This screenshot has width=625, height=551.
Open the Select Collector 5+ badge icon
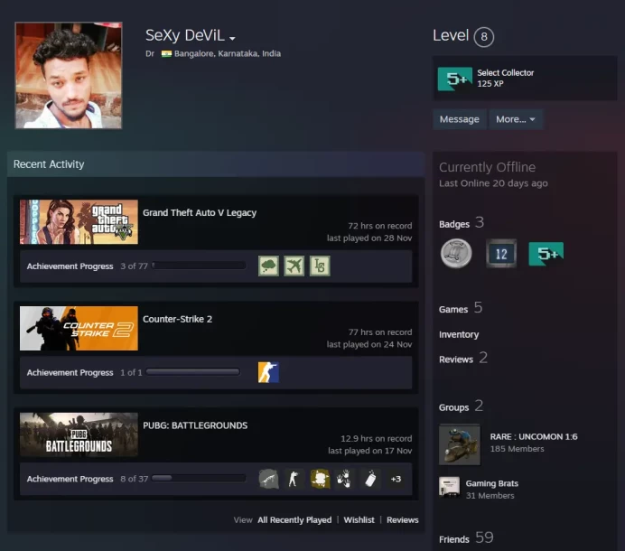tap(455, 79)
